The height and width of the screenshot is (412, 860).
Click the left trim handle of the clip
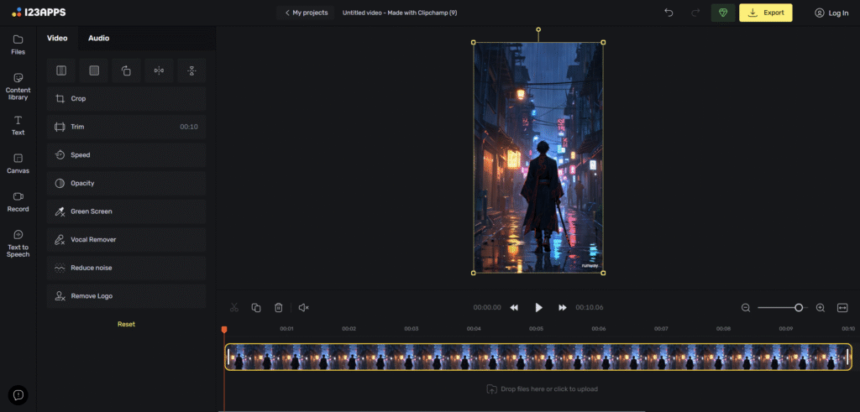pyautogui.click(x=228, y=357)
